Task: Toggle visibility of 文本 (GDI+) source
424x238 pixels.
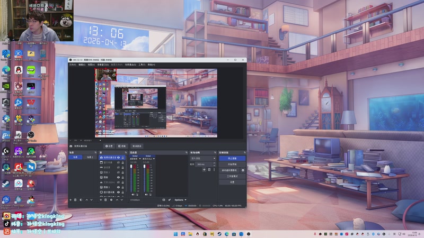Action: coord(118,182)
